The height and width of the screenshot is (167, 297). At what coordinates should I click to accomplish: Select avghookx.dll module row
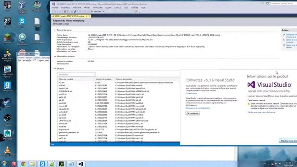pyautogui.click(x=118, y=129)
